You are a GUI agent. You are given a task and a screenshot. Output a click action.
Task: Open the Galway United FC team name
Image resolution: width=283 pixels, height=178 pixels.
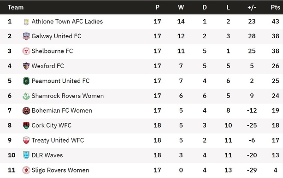pyautogui.click(x=56, y=36)
